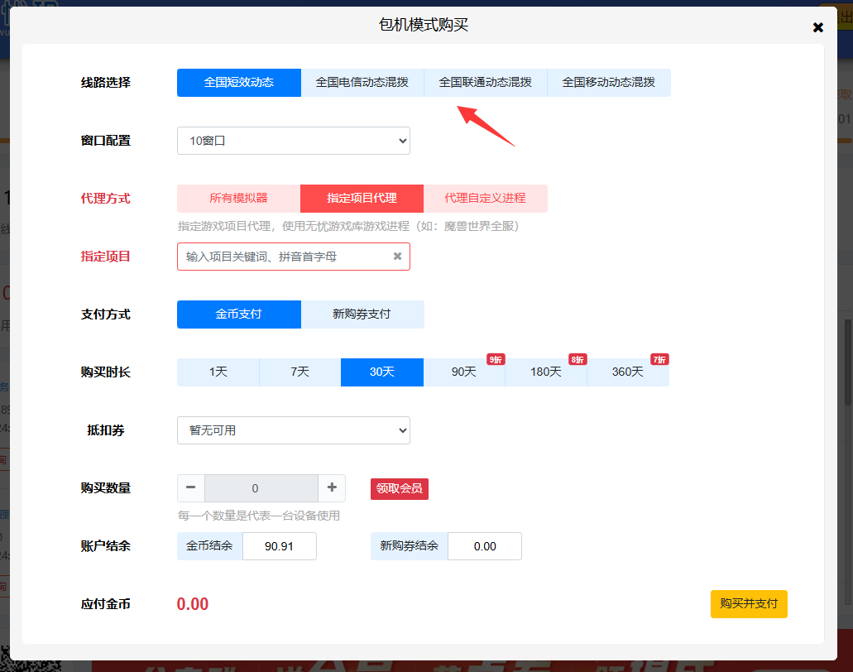Screen dimensions: 853x672
Task: Click the 每一个数量是代表一台设备使用 hint text
Action: 259,516
